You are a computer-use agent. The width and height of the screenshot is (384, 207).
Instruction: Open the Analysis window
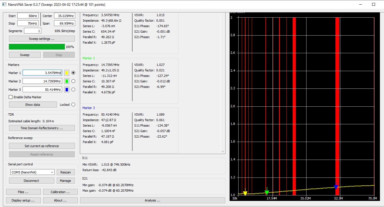(152, 200)
